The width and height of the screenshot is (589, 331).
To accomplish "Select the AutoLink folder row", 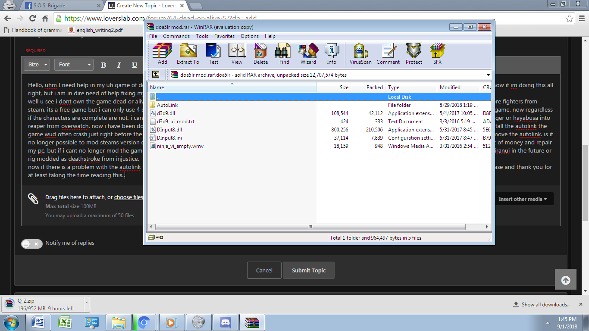I will (319, 105).
